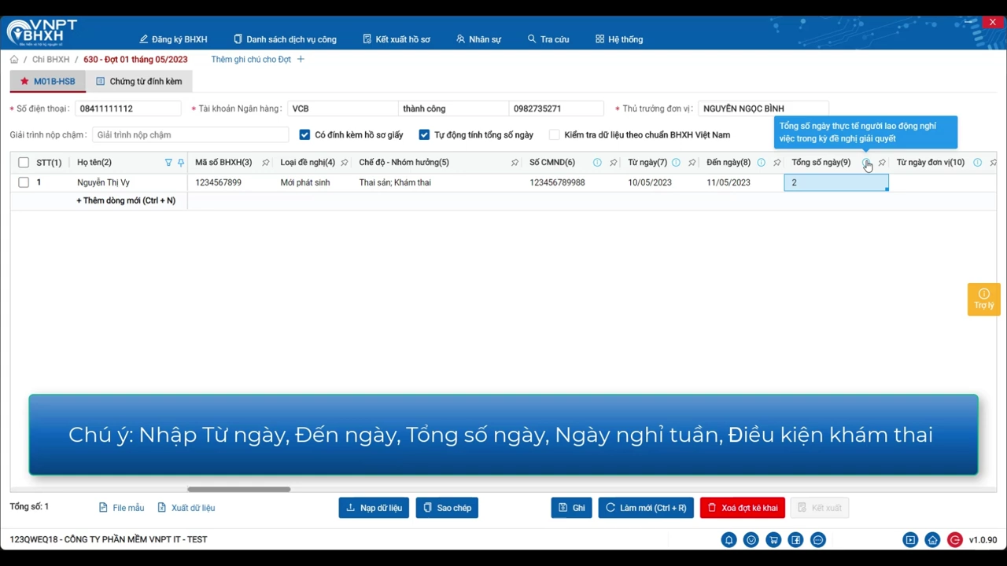This screenshot has height=566, width=1007.
Task: Open Danh sách dịch vụ công menu
Action: [x=285, y=39]
